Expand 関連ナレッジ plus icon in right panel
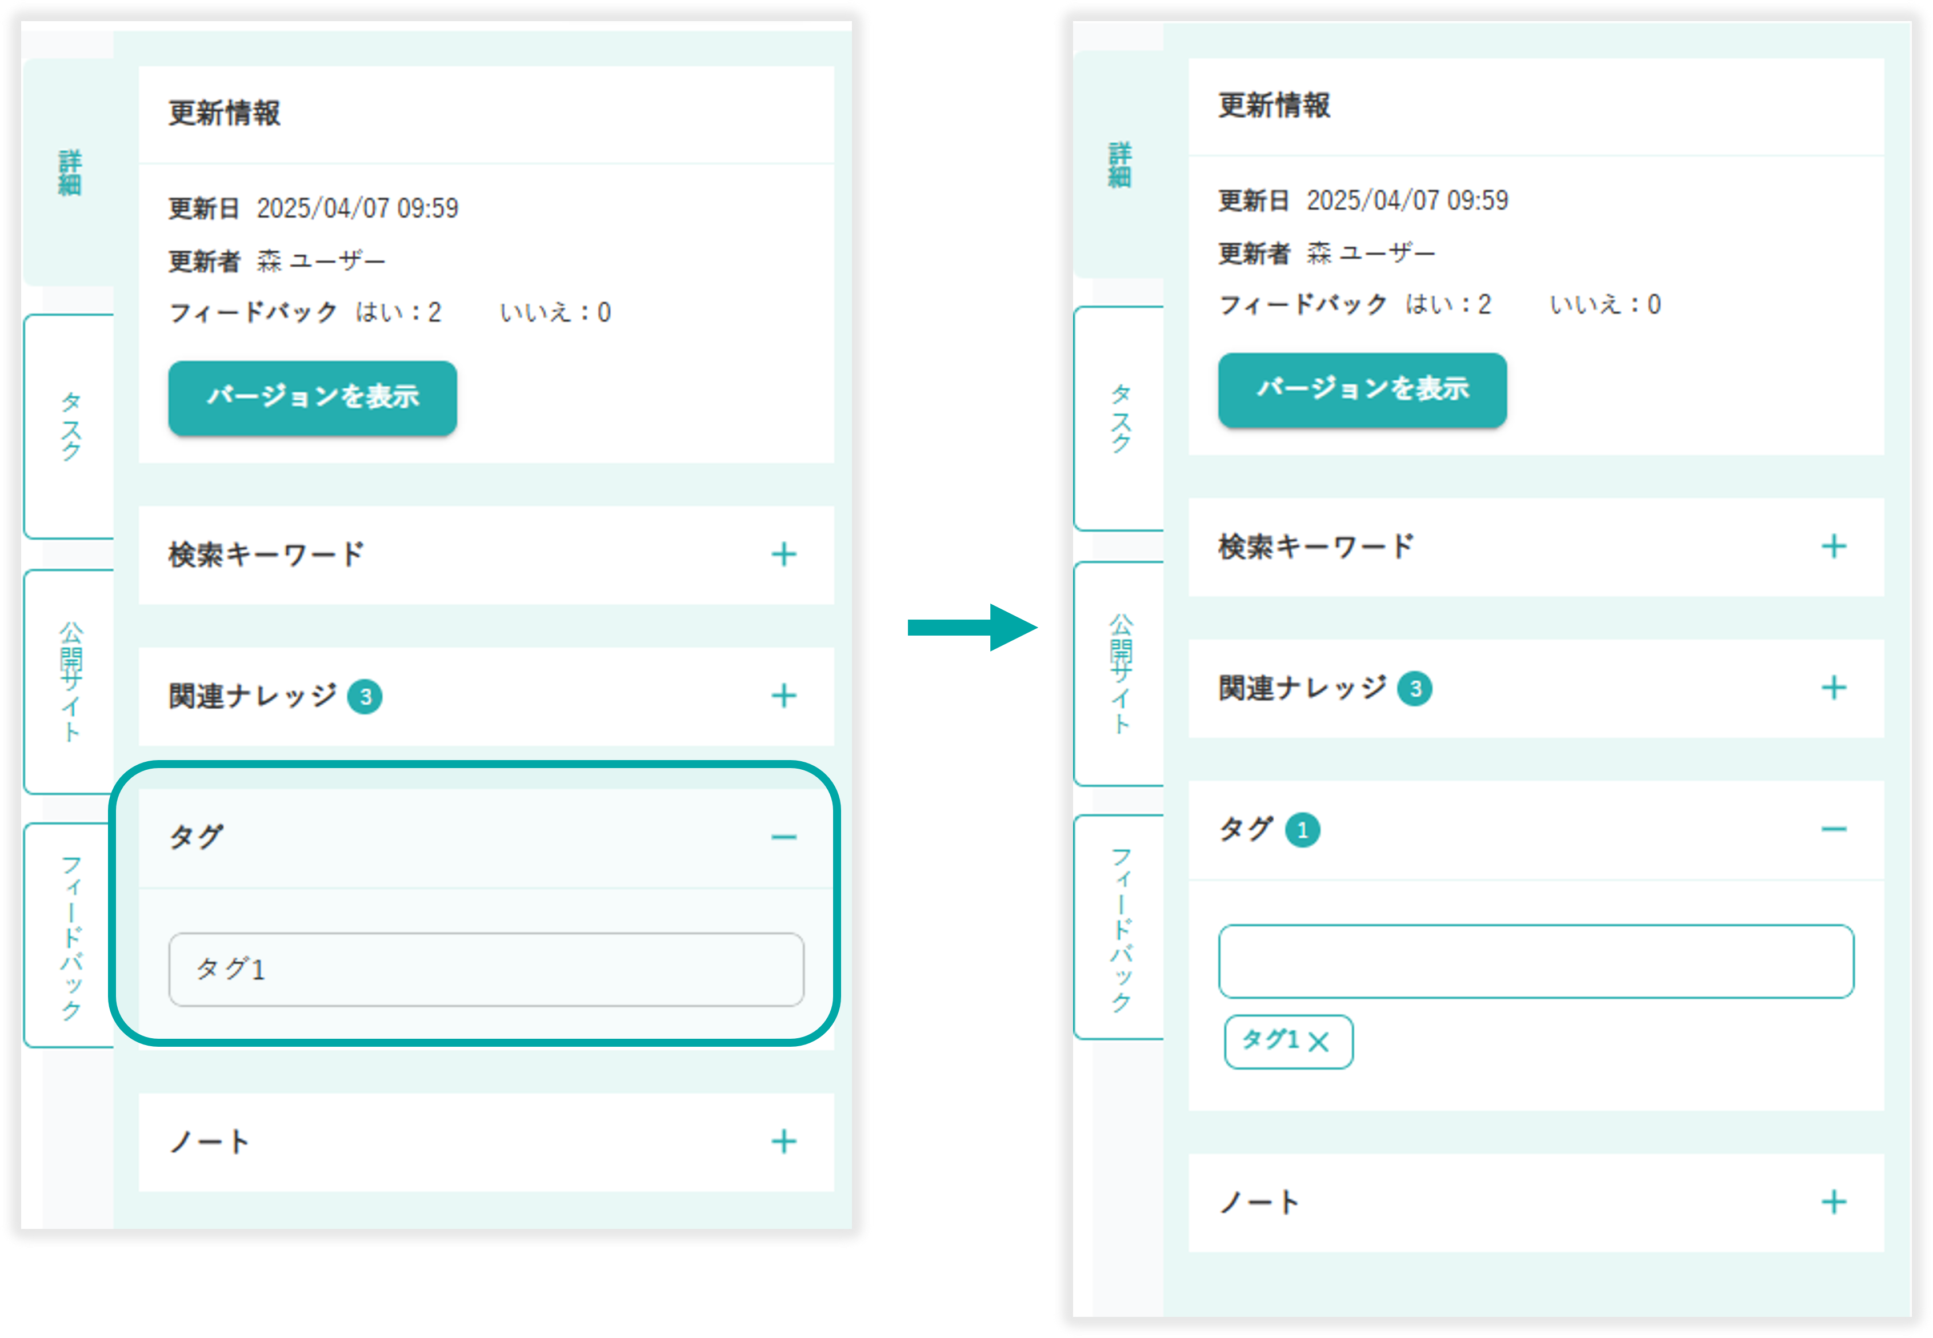The width and height of the screenshot is (1933, 1338). [x=1833, y=688]
